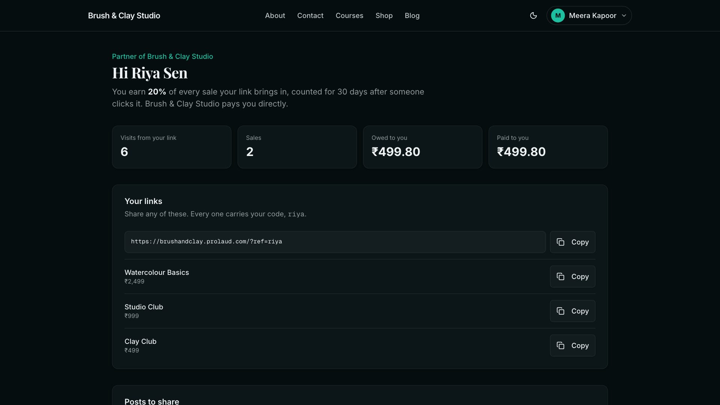Click the Hi Riya Sen heading
The image size is (720, 405).
click(x=150, y=73)
